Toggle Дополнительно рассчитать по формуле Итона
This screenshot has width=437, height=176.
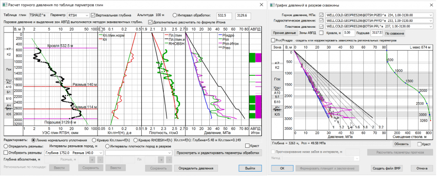coord(151,22)
